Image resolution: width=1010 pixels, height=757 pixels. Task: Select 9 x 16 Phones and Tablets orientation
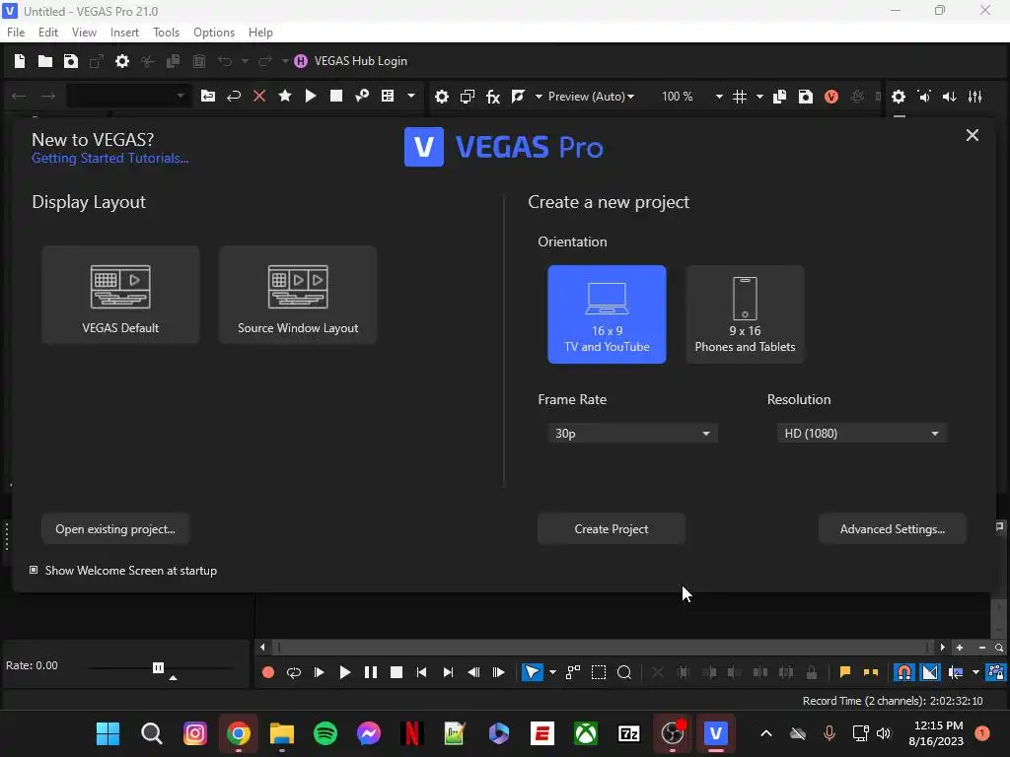click(x=746, y=314)
